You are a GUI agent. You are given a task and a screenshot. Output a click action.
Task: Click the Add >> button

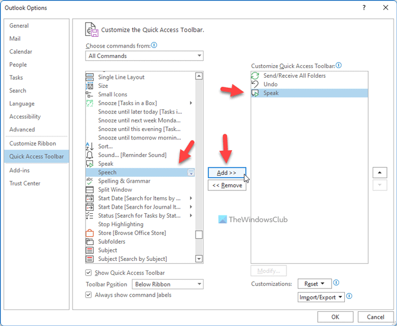point(227,172)
